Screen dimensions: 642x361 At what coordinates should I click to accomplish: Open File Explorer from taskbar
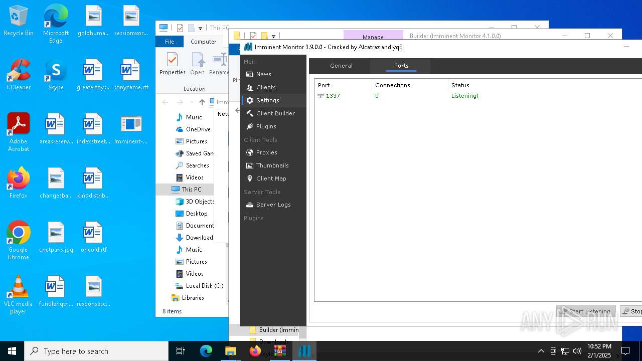pyautogui.click(x=230, y=351)
